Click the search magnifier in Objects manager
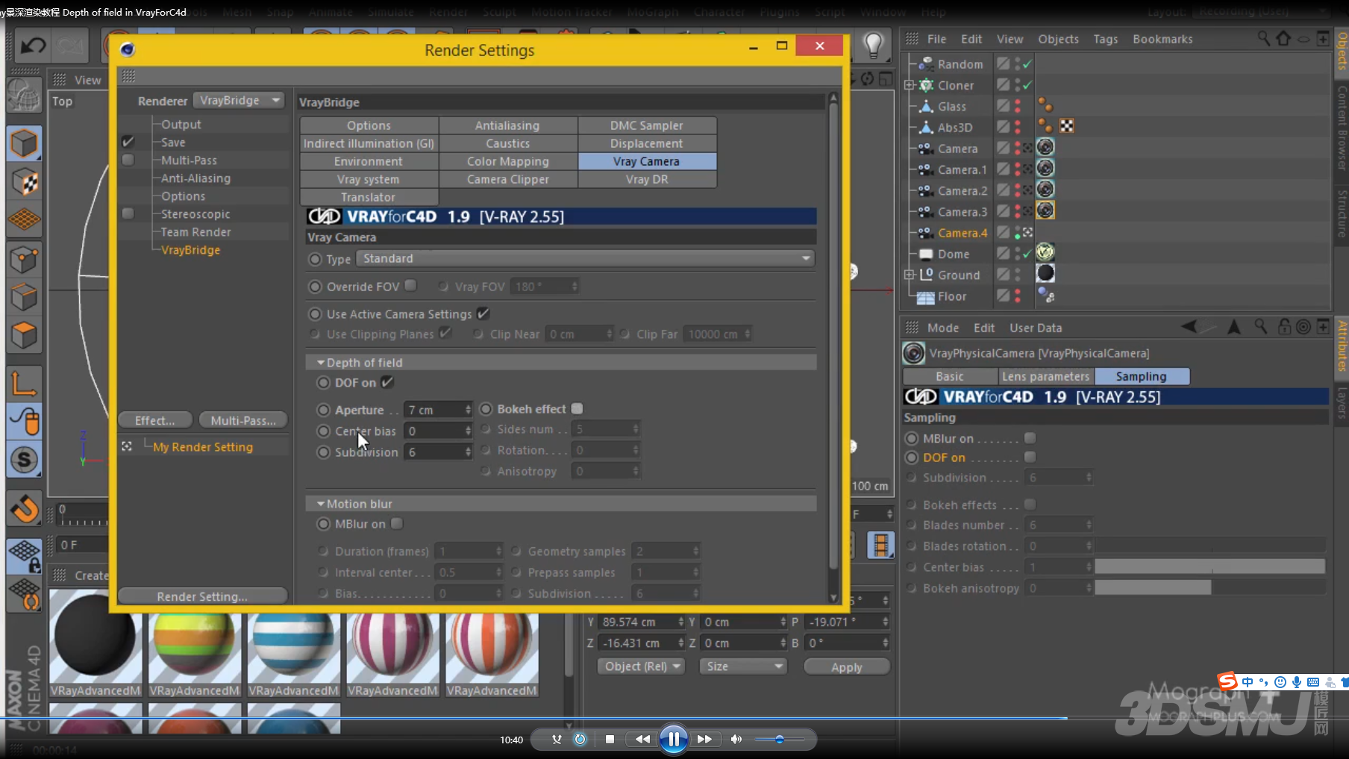Viewport: 1349px width, 759px height. [1263, 39]
